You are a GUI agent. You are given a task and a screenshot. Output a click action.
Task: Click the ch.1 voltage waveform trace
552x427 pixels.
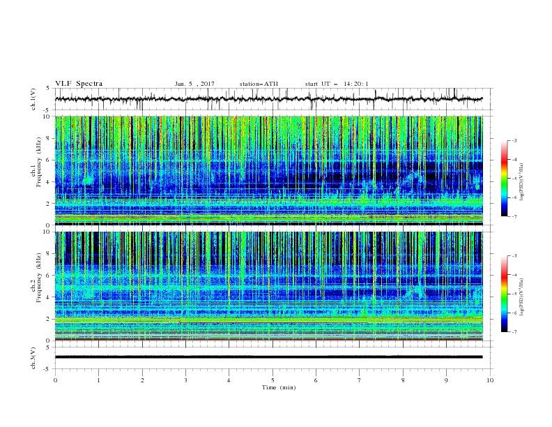[x=268, y=99]
